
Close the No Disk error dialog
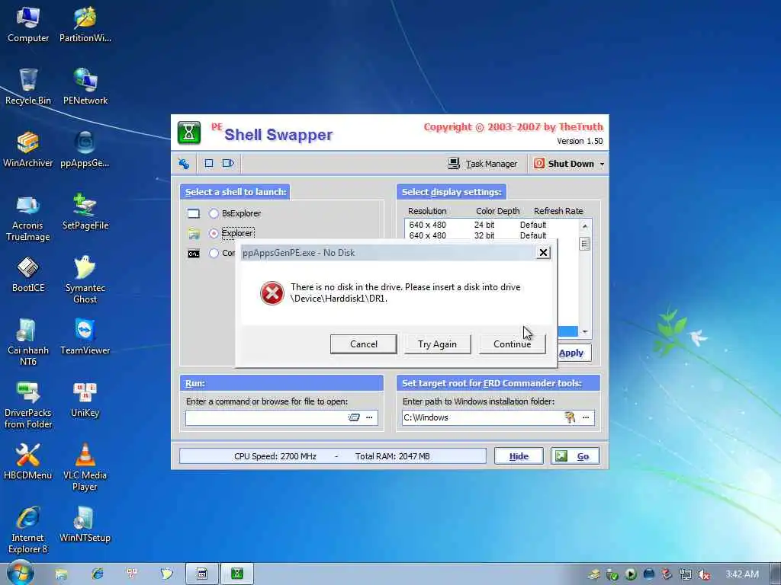coord(543,253)
